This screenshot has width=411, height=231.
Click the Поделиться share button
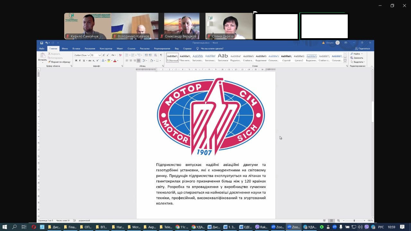pos(363,48)
